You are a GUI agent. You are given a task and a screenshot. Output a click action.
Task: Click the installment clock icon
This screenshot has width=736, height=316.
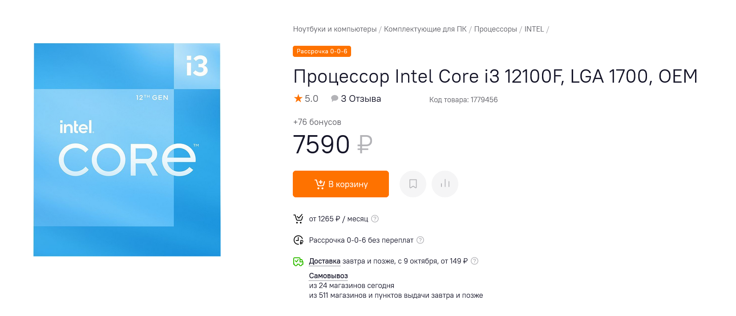(298, 240)
